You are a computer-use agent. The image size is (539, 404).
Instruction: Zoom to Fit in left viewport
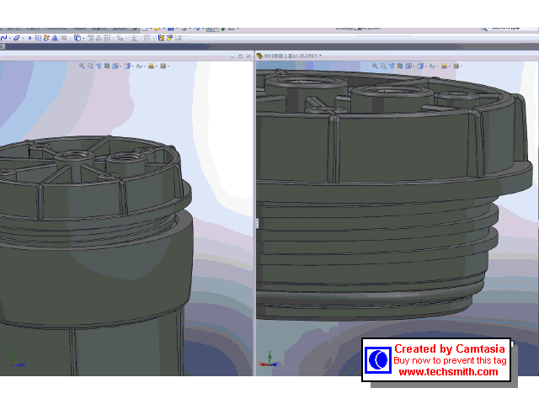click(82, 66)
